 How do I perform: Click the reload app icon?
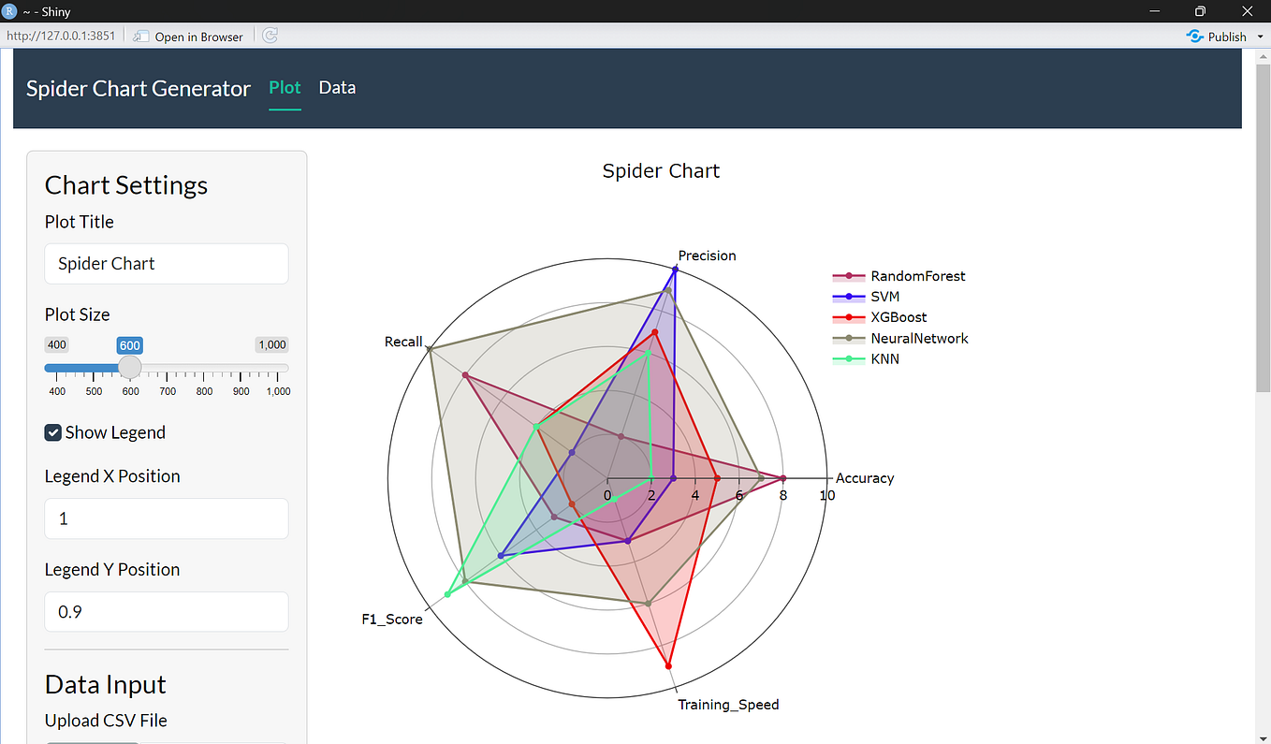click(x=270, y=36)
